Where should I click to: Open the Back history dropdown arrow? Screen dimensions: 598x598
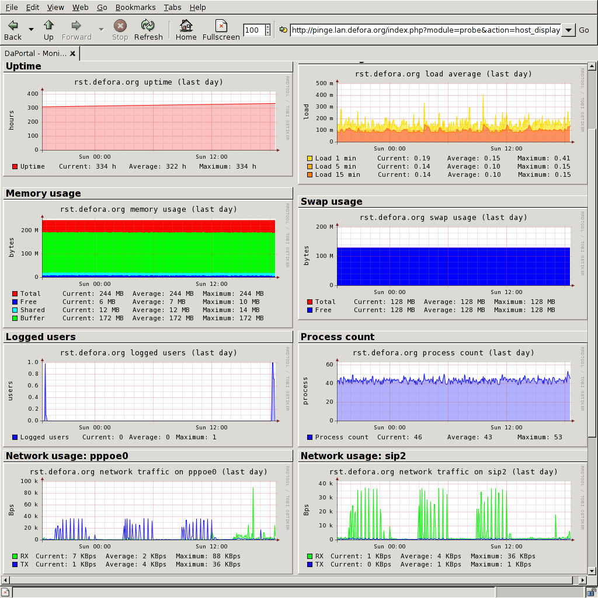31,29
